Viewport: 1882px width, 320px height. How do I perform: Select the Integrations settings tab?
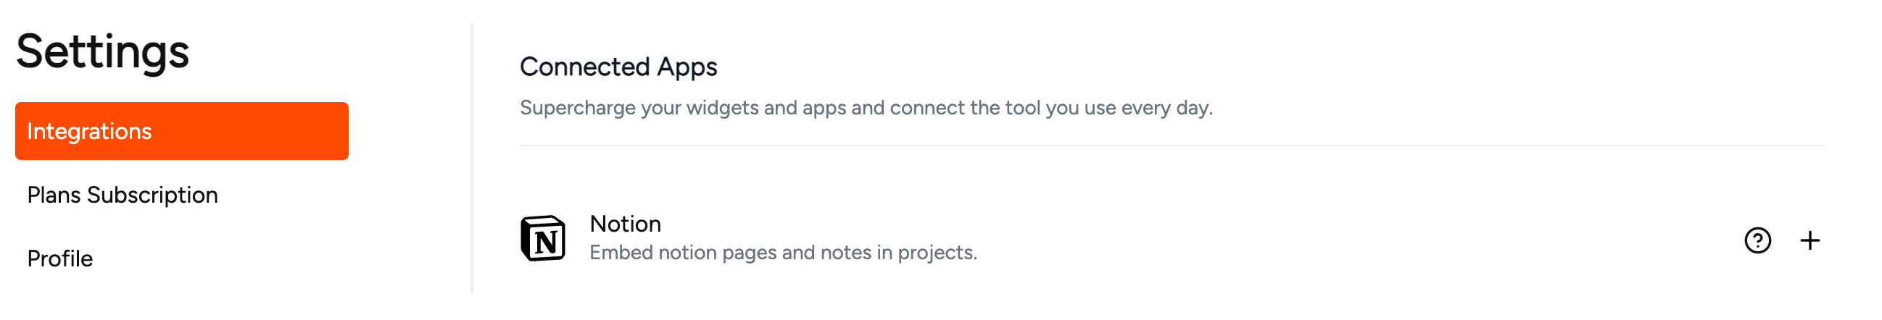tap(182, 131)
